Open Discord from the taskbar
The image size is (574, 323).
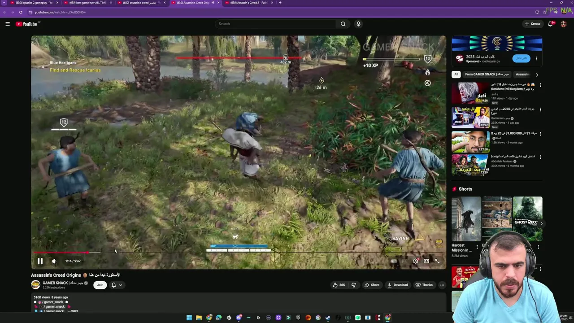(239, 318)
